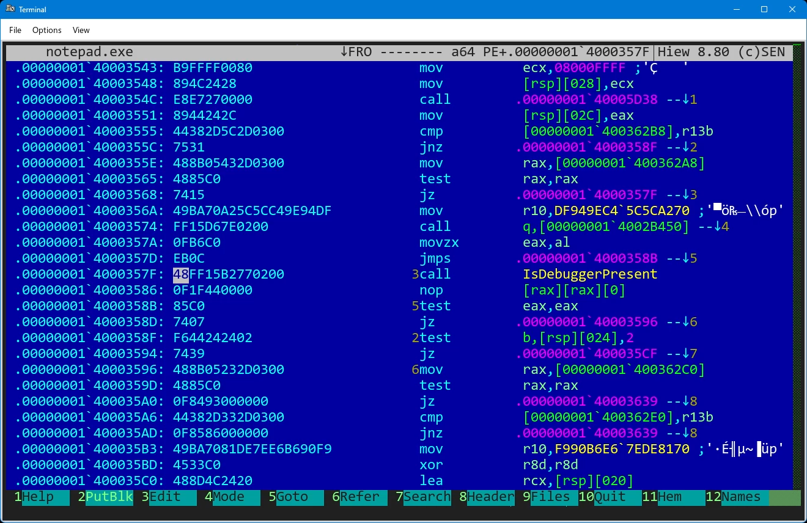The height and width of the screenshot is (523, 807).
Task: Click the Terminal app icon in title bar
Action: (10, 9)
